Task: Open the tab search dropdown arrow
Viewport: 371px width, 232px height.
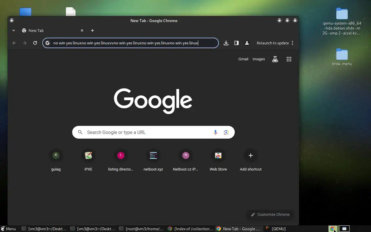Action: (13, 30)
